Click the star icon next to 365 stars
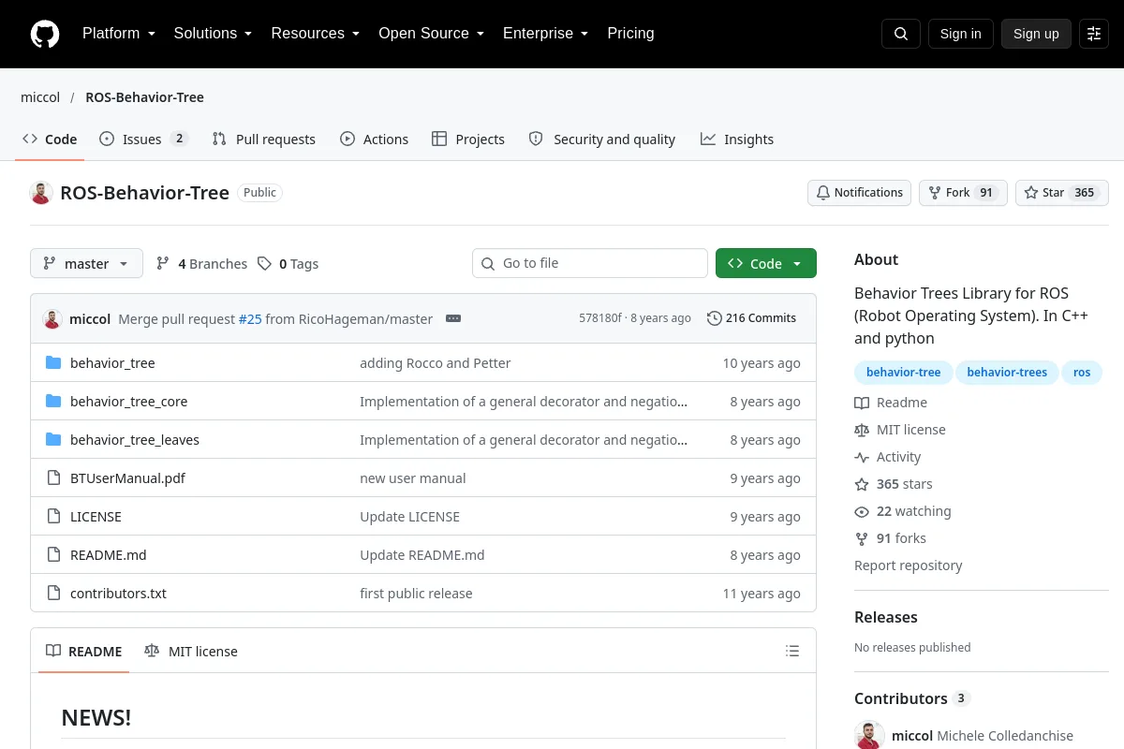 click(862, 484)
